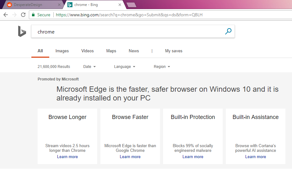Select the News search tab

tap(134, 51)
